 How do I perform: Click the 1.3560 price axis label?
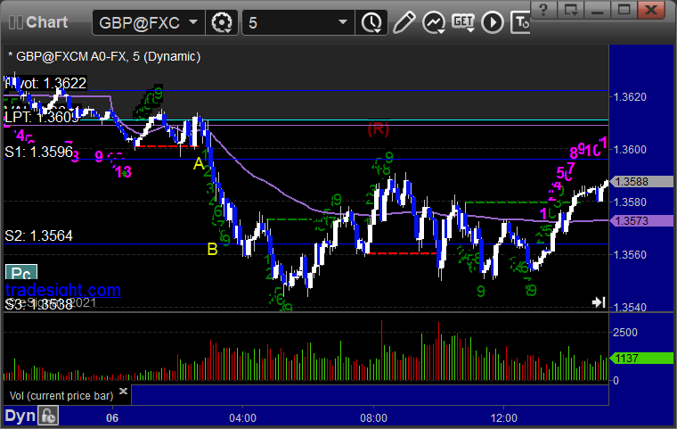click(x=631, y=255)
